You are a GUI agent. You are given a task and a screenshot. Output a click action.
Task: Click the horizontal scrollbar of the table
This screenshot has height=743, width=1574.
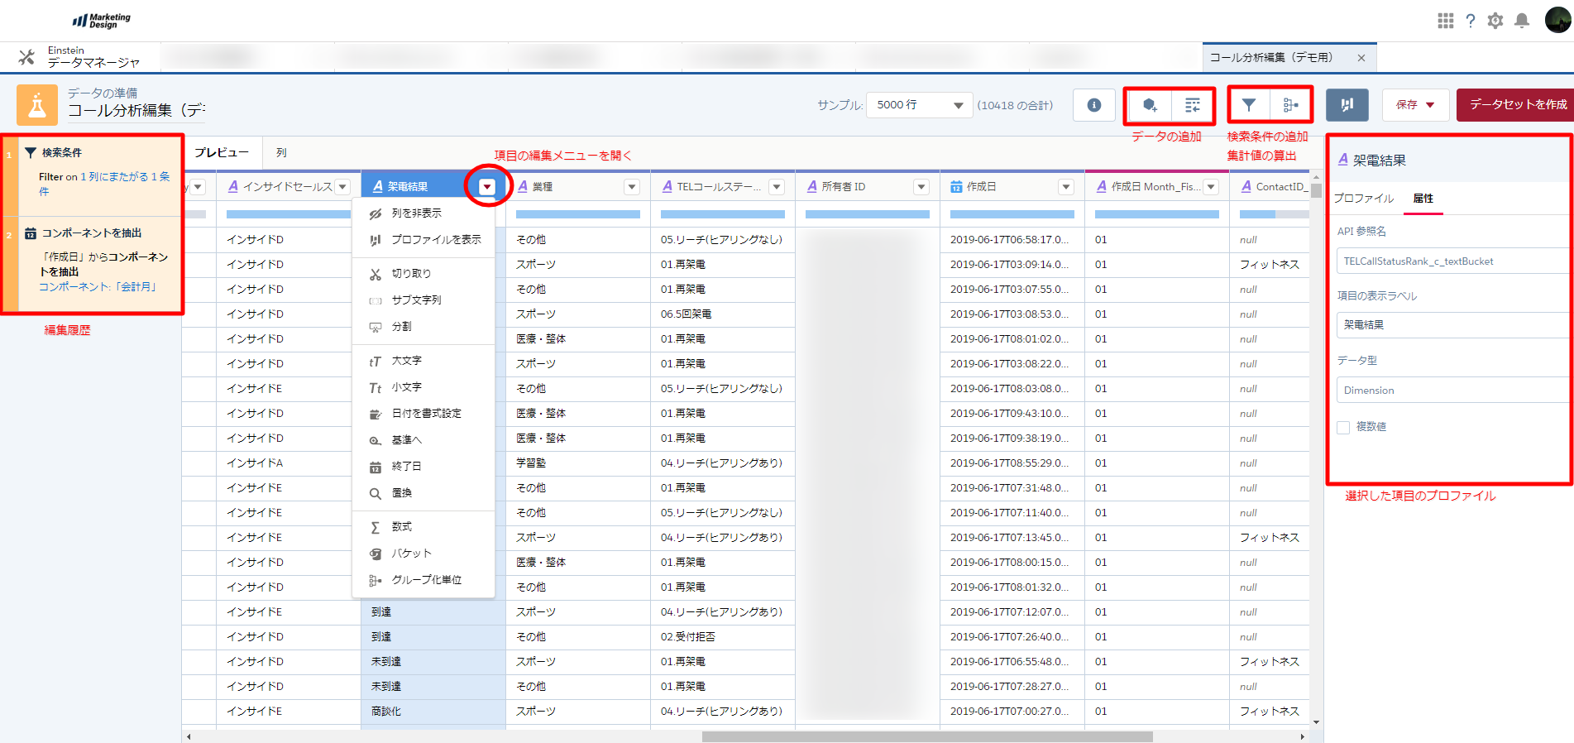pos(926,736)
